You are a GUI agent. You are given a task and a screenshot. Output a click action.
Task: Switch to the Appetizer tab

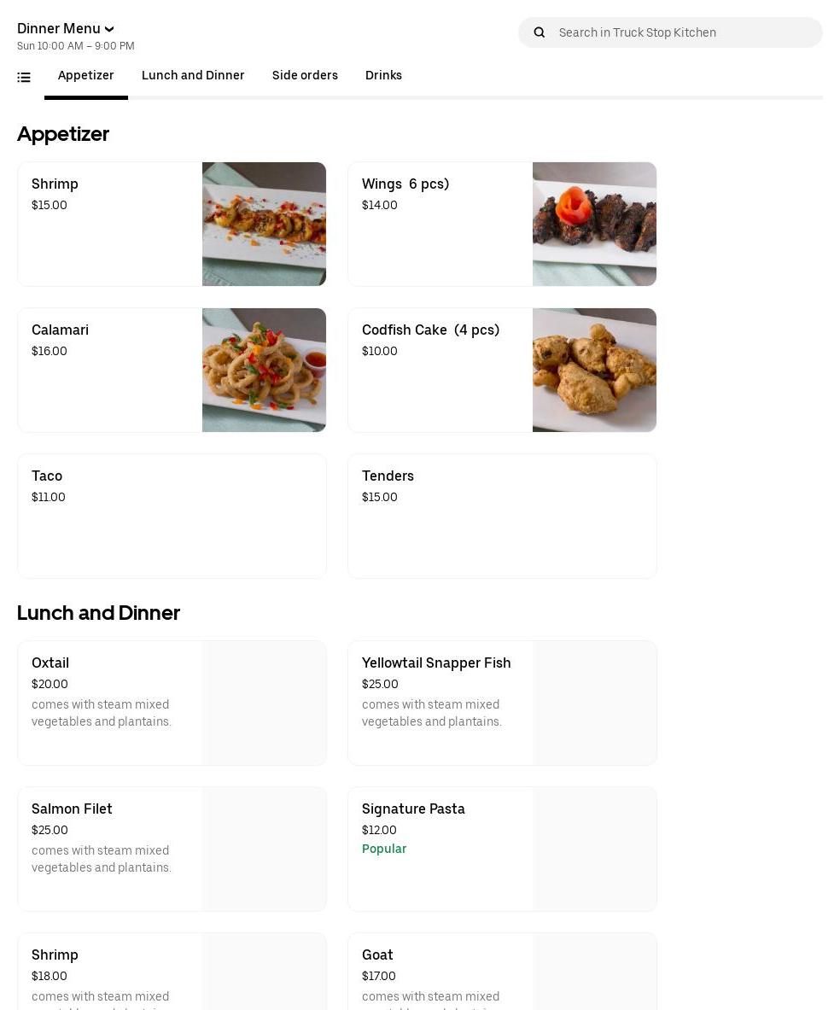[x=86, y=76]
